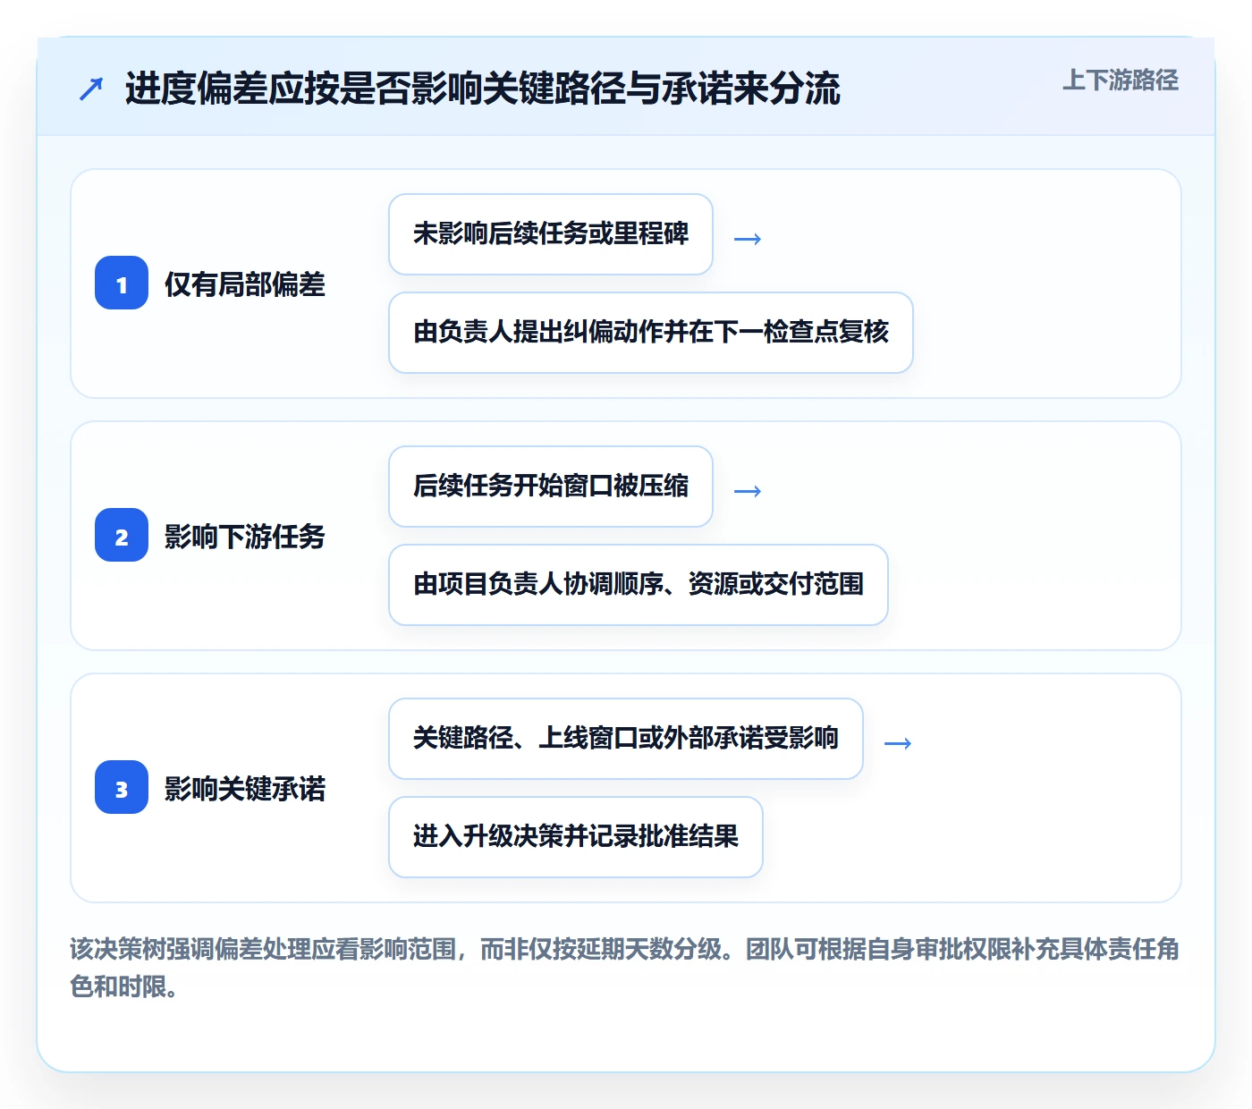Click the 关键路径、上线窗口或外部承诺受影响 box
This screenshot has width=1252, height=1109.
[x=626, y=739]
